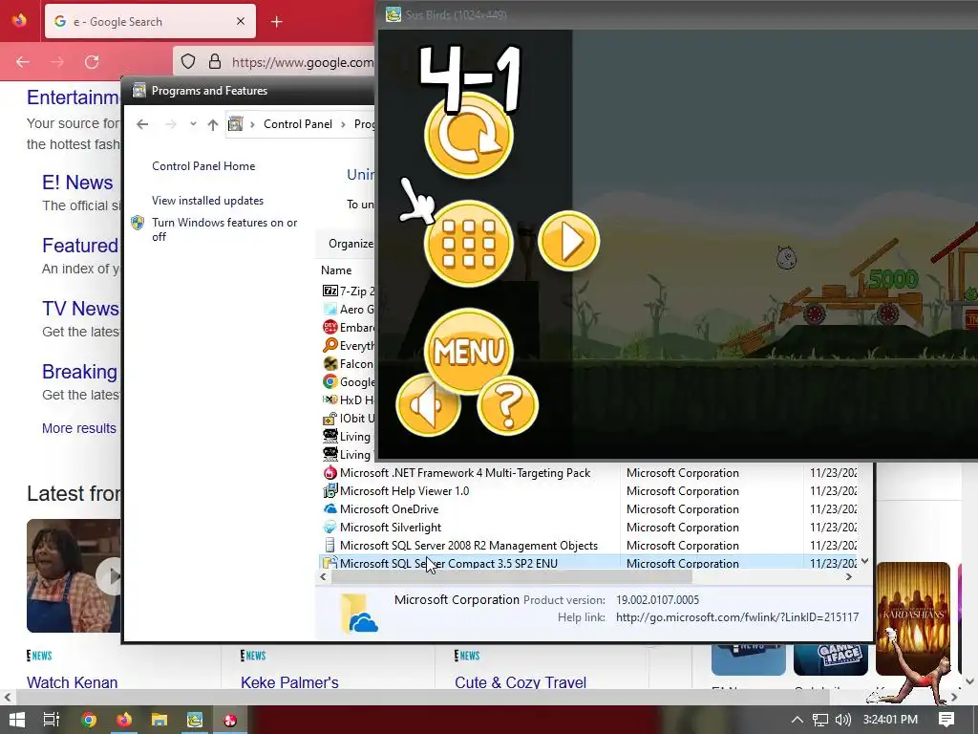Viewport: 978px width, 734px height.
Task: Open the Windows Start menu
Action: [17, 720]
